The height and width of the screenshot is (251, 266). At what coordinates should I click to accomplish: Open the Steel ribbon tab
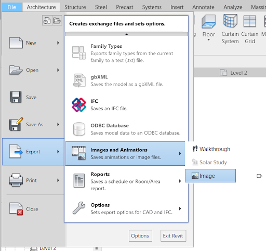[x=101, y=7]
